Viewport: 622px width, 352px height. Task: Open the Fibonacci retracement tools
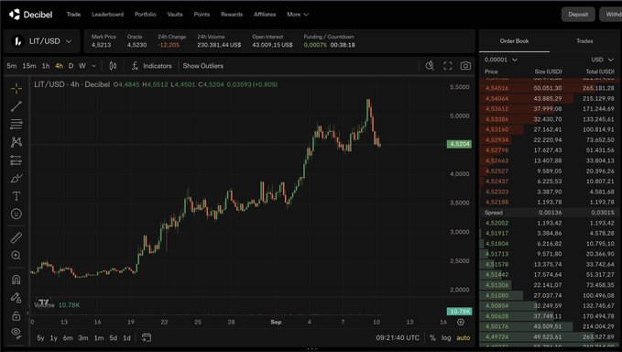tap(16, 125)
